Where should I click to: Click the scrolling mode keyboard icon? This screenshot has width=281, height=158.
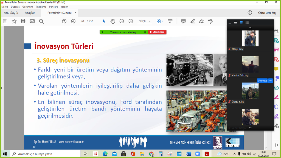(170, 21)
